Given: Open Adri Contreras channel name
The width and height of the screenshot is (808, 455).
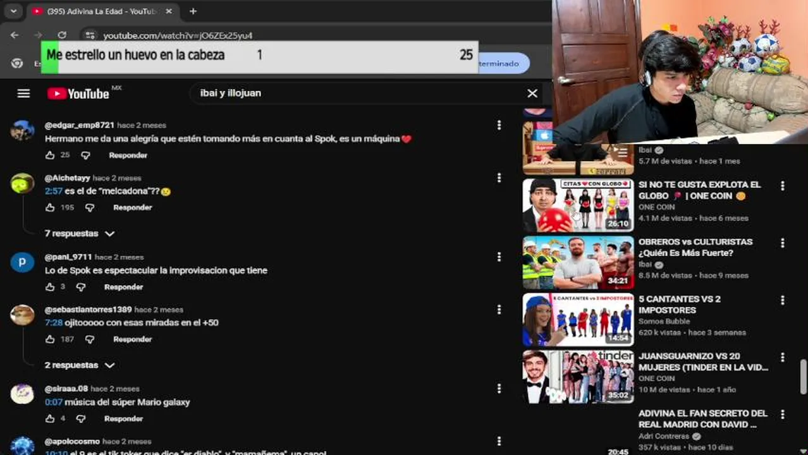Looking at the screenshot, I should [x=664, y=437].
